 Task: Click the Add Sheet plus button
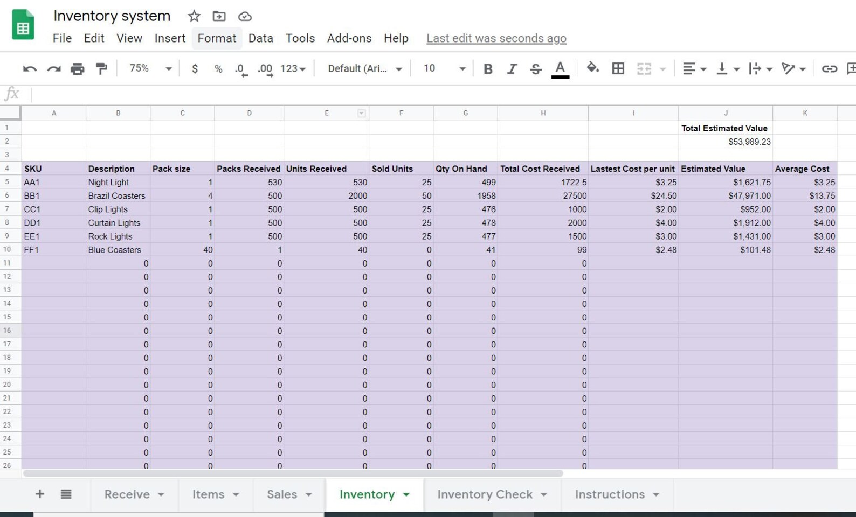(x=39, y=494)
